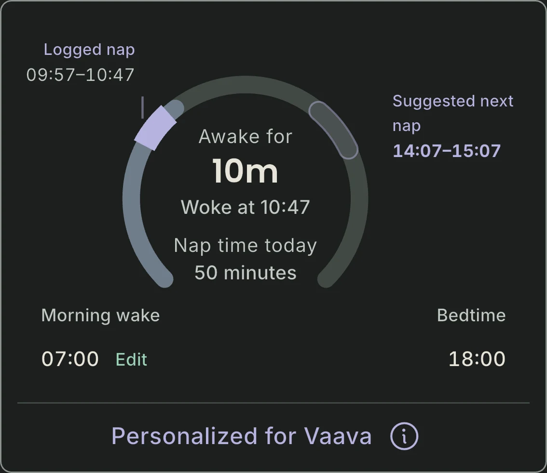
Task: Click the small tick marker above the logged nap segment
Action: pos(142,107)
